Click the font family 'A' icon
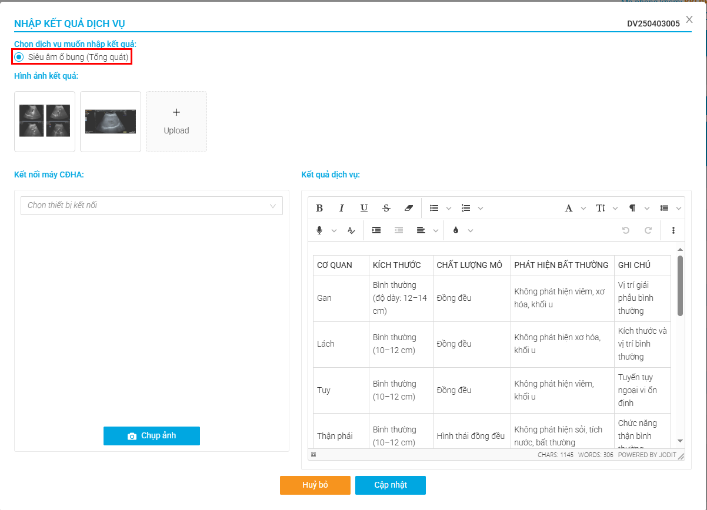The width and height of the screenshot is (707, 510). click(x=569, y=208)
